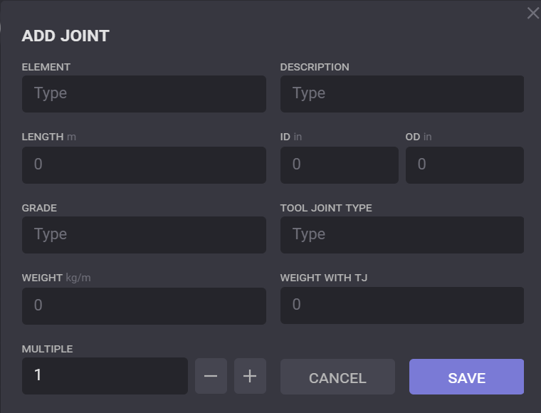The width and height of the screenshot is (541, 413).
Task: Click the Multiple label text
Action: 47,349
